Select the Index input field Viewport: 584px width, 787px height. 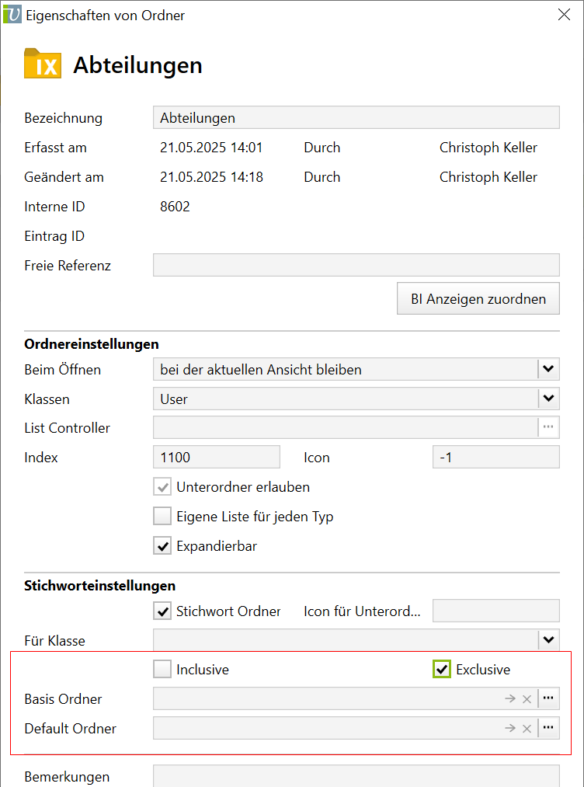point(217,457)
